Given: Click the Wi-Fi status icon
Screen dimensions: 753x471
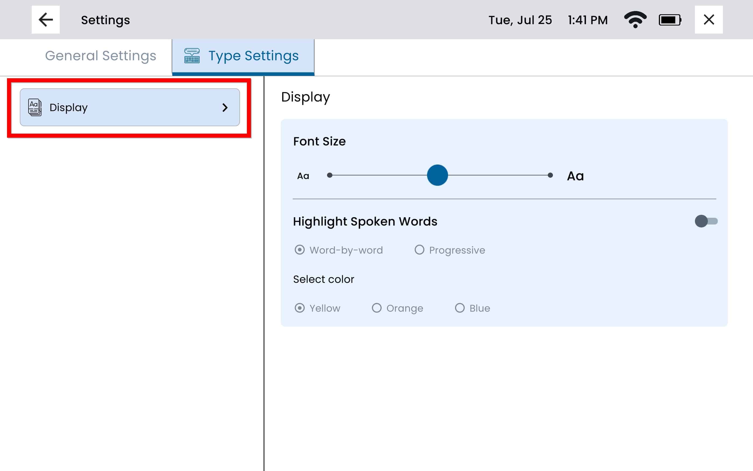Looking at the screenshot, I should (635, 20).
